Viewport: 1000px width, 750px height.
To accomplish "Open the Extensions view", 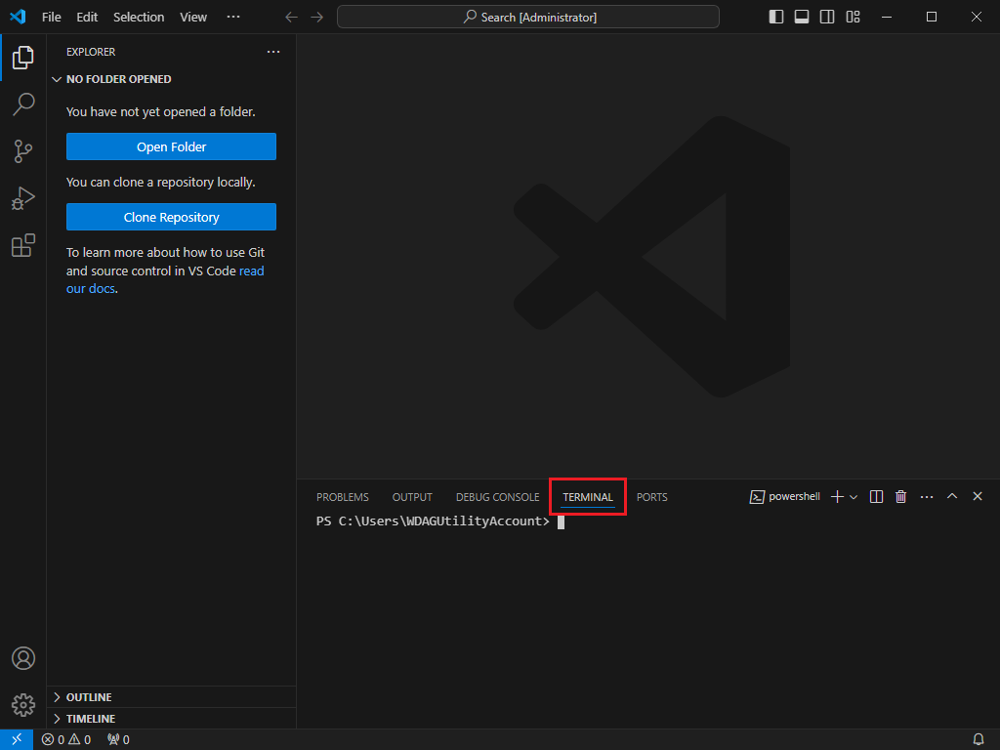I will tap(23, 245).
